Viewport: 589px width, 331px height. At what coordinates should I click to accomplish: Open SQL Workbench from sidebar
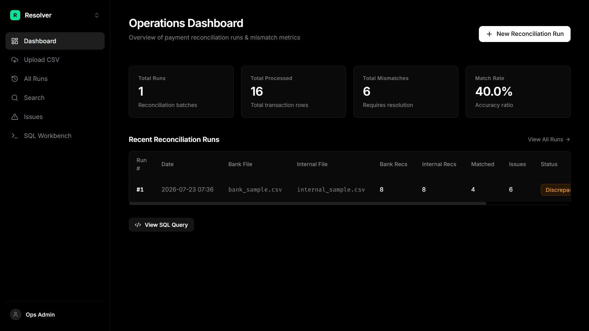pyautogui.click(x=55, y=136)
